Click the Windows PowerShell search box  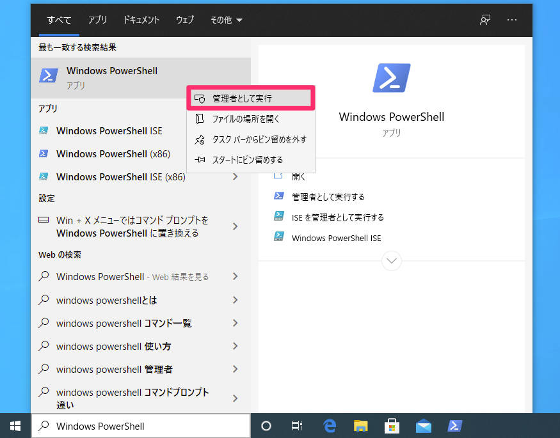(x=141, y=426)
